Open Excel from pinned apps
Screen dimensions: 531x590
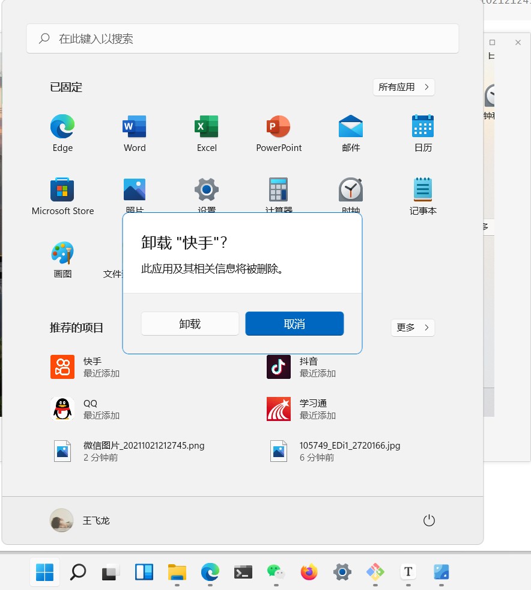[x=207, y=132]
